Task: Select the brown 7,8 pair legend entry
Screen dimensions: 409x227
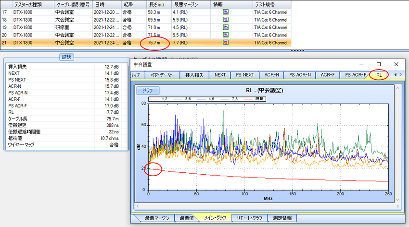Action: [229, 99]
